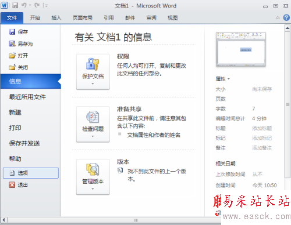Click the 今天 10:50 creation time value

pyautogui.click(x=265, y=186)
